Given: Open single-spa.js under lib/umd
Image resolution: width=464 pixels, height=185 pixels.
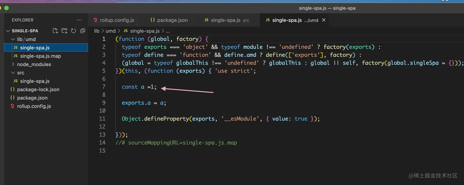Looking at the screenshot, I should [x=46, y=47].
